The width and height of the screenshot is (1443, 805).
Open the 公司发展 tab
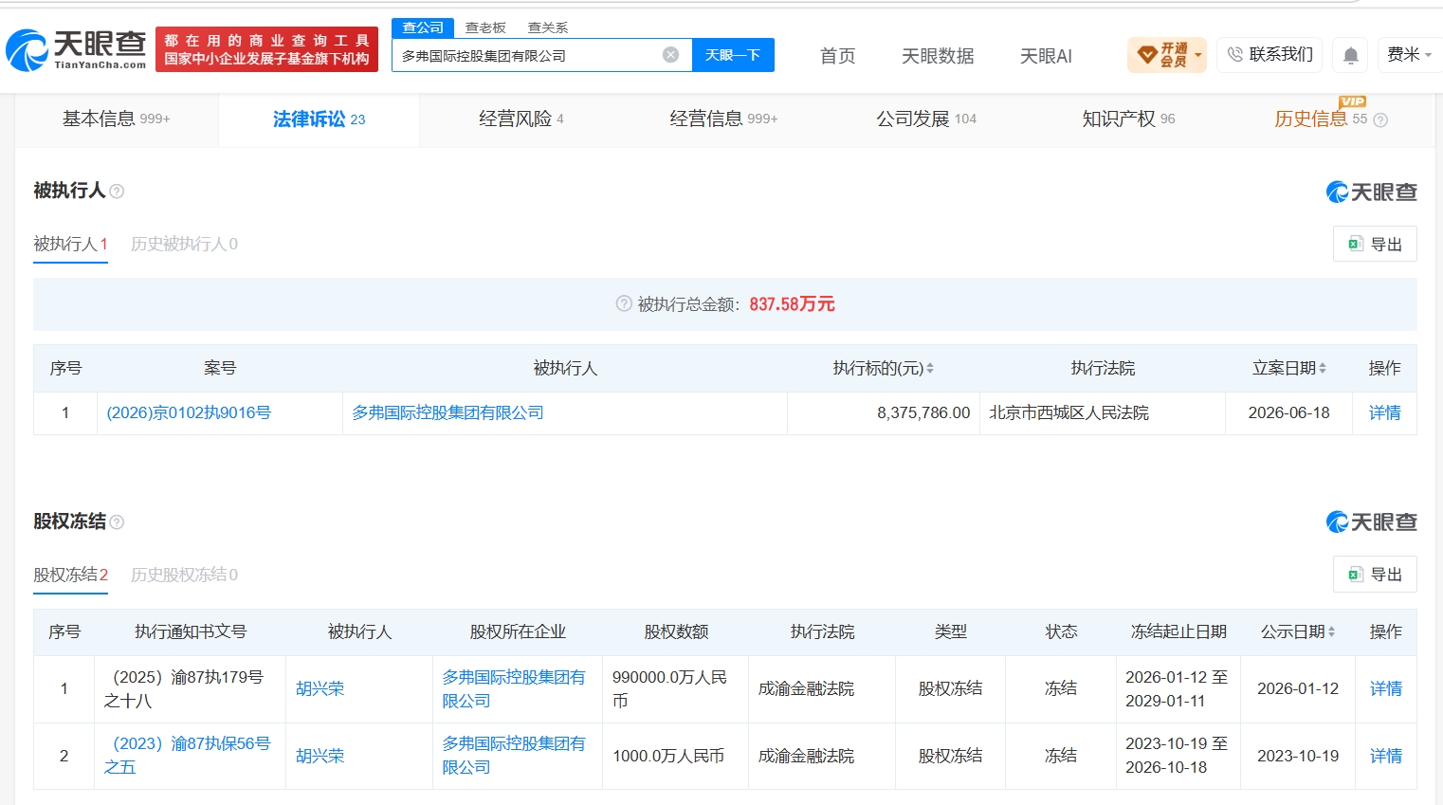tap(925, 119)
